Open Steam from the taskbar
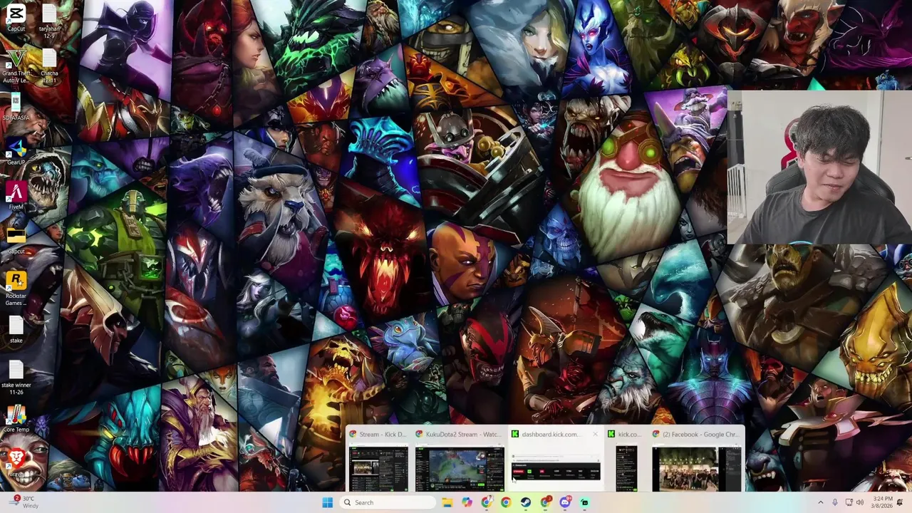This screenshot has height=513, width=912. click(526, 502)
